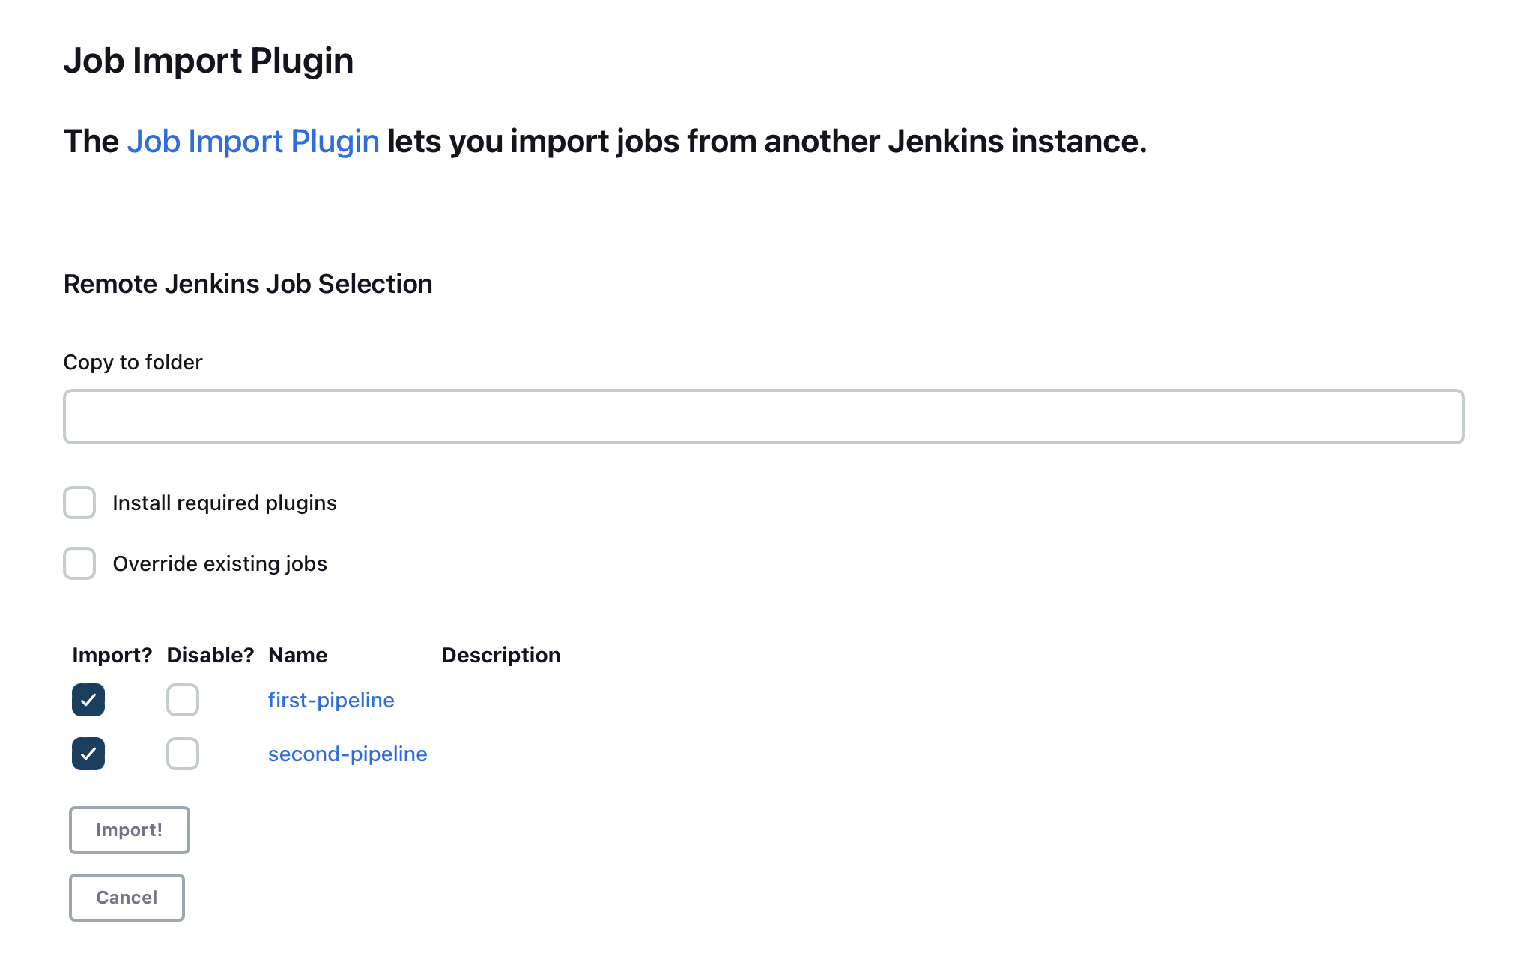This screenshot has width=1528, height=977.
Task: Click the Install required plugins label text
Action: coord(225,503)
